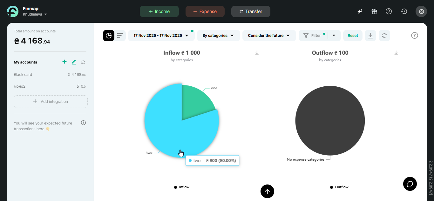Add a new account with plus icon
The height and width of the screenshot is (201, 434).
(x=64, y=62)
